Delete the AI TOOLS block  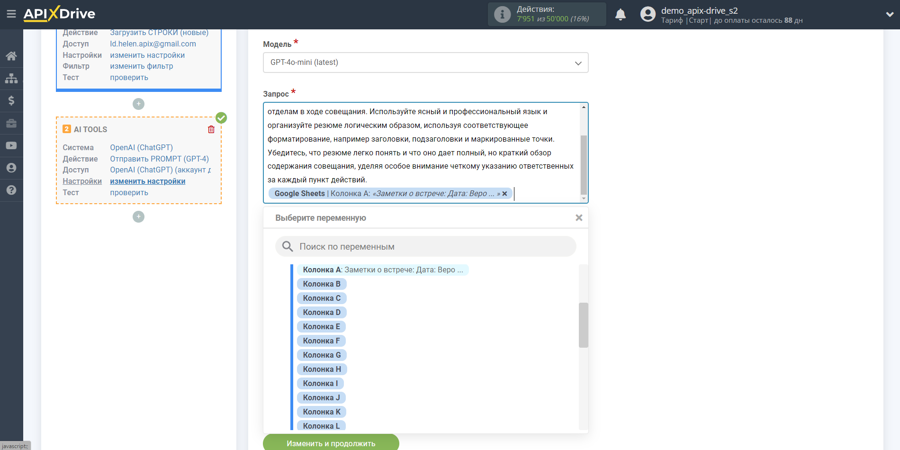[211, 129]
